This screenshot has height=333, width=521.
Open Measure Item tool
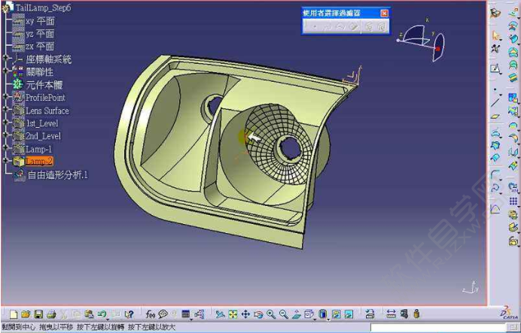pos(404,314)
